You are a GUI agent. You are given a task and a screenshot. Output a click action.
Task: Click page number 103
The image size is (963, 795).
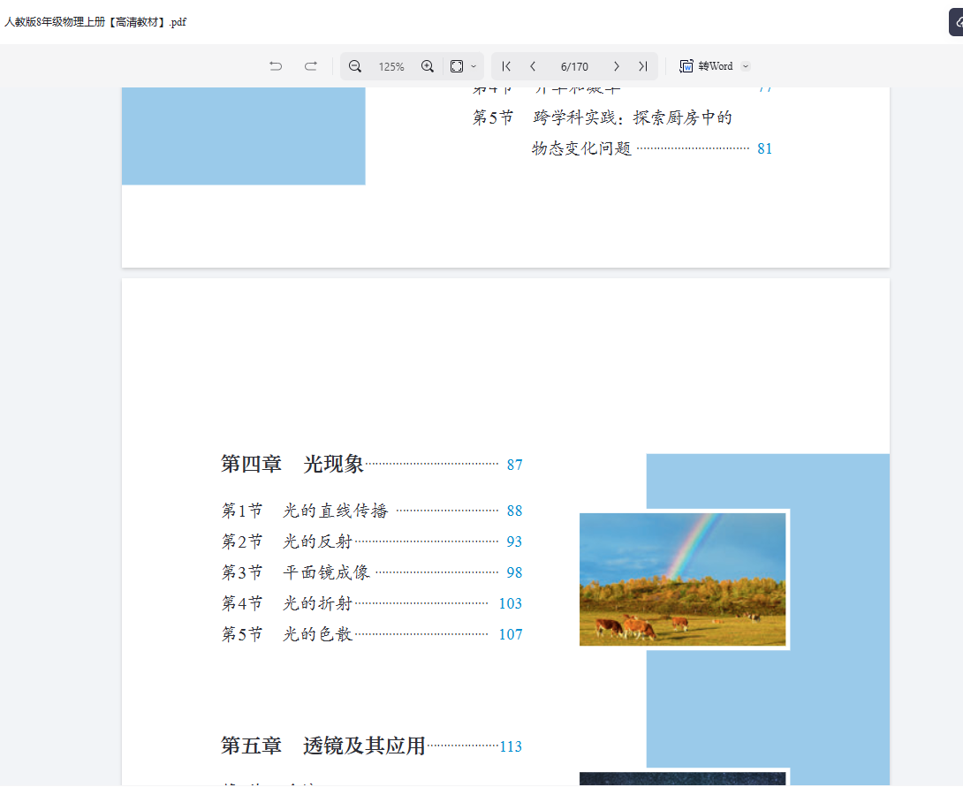511,604
